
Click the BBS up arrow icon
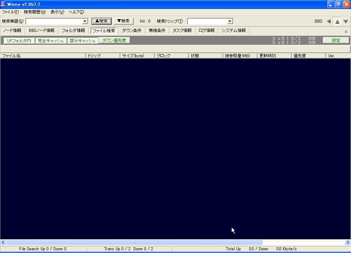click(337, 22)
